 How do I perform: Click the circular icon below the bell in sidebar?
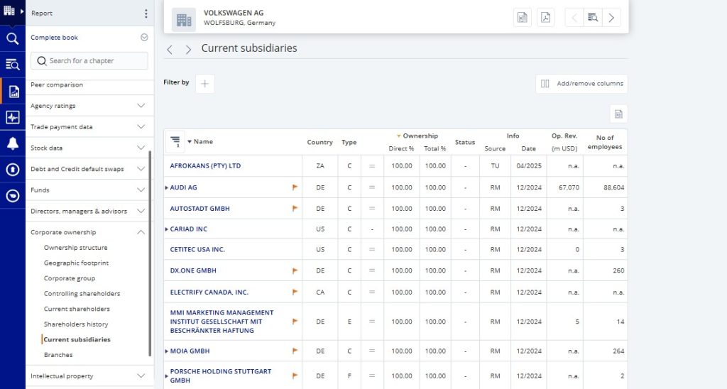click(x=13, y=170)
